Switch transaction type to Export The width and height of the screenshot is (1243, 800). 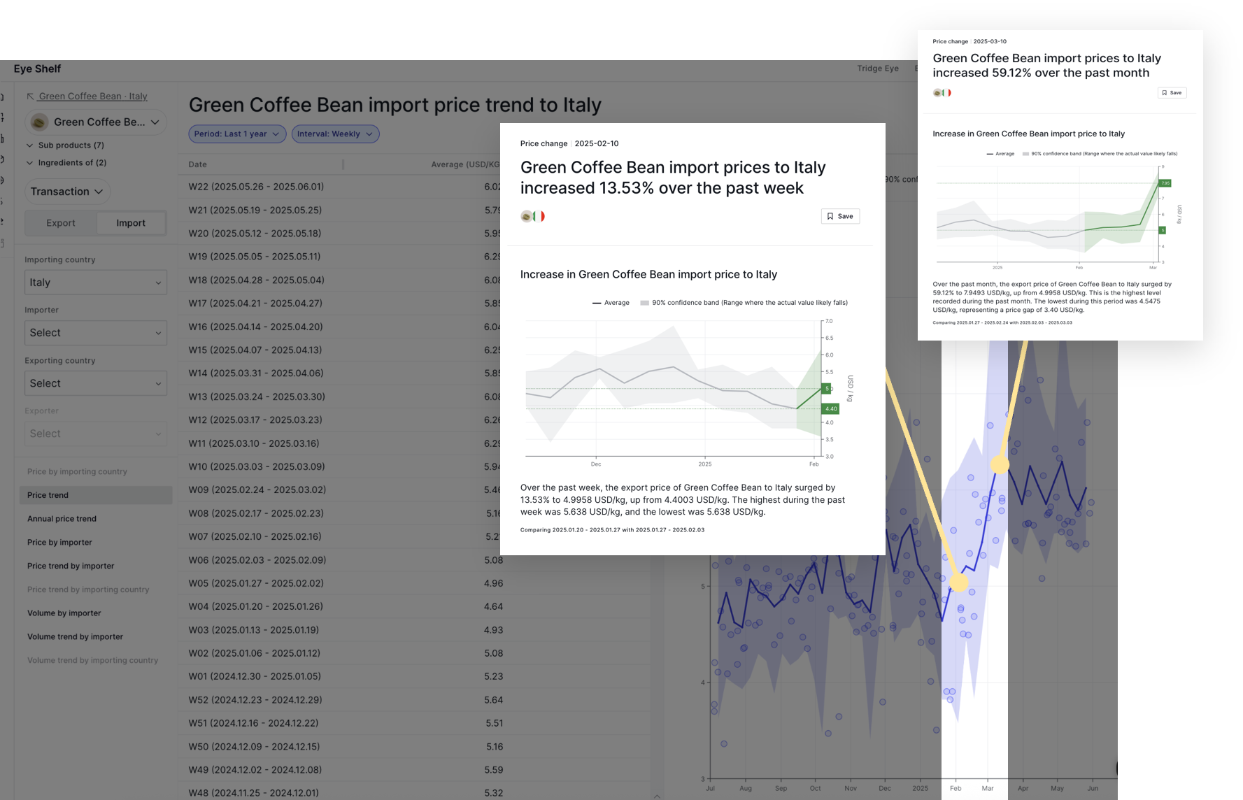(61, 223)
